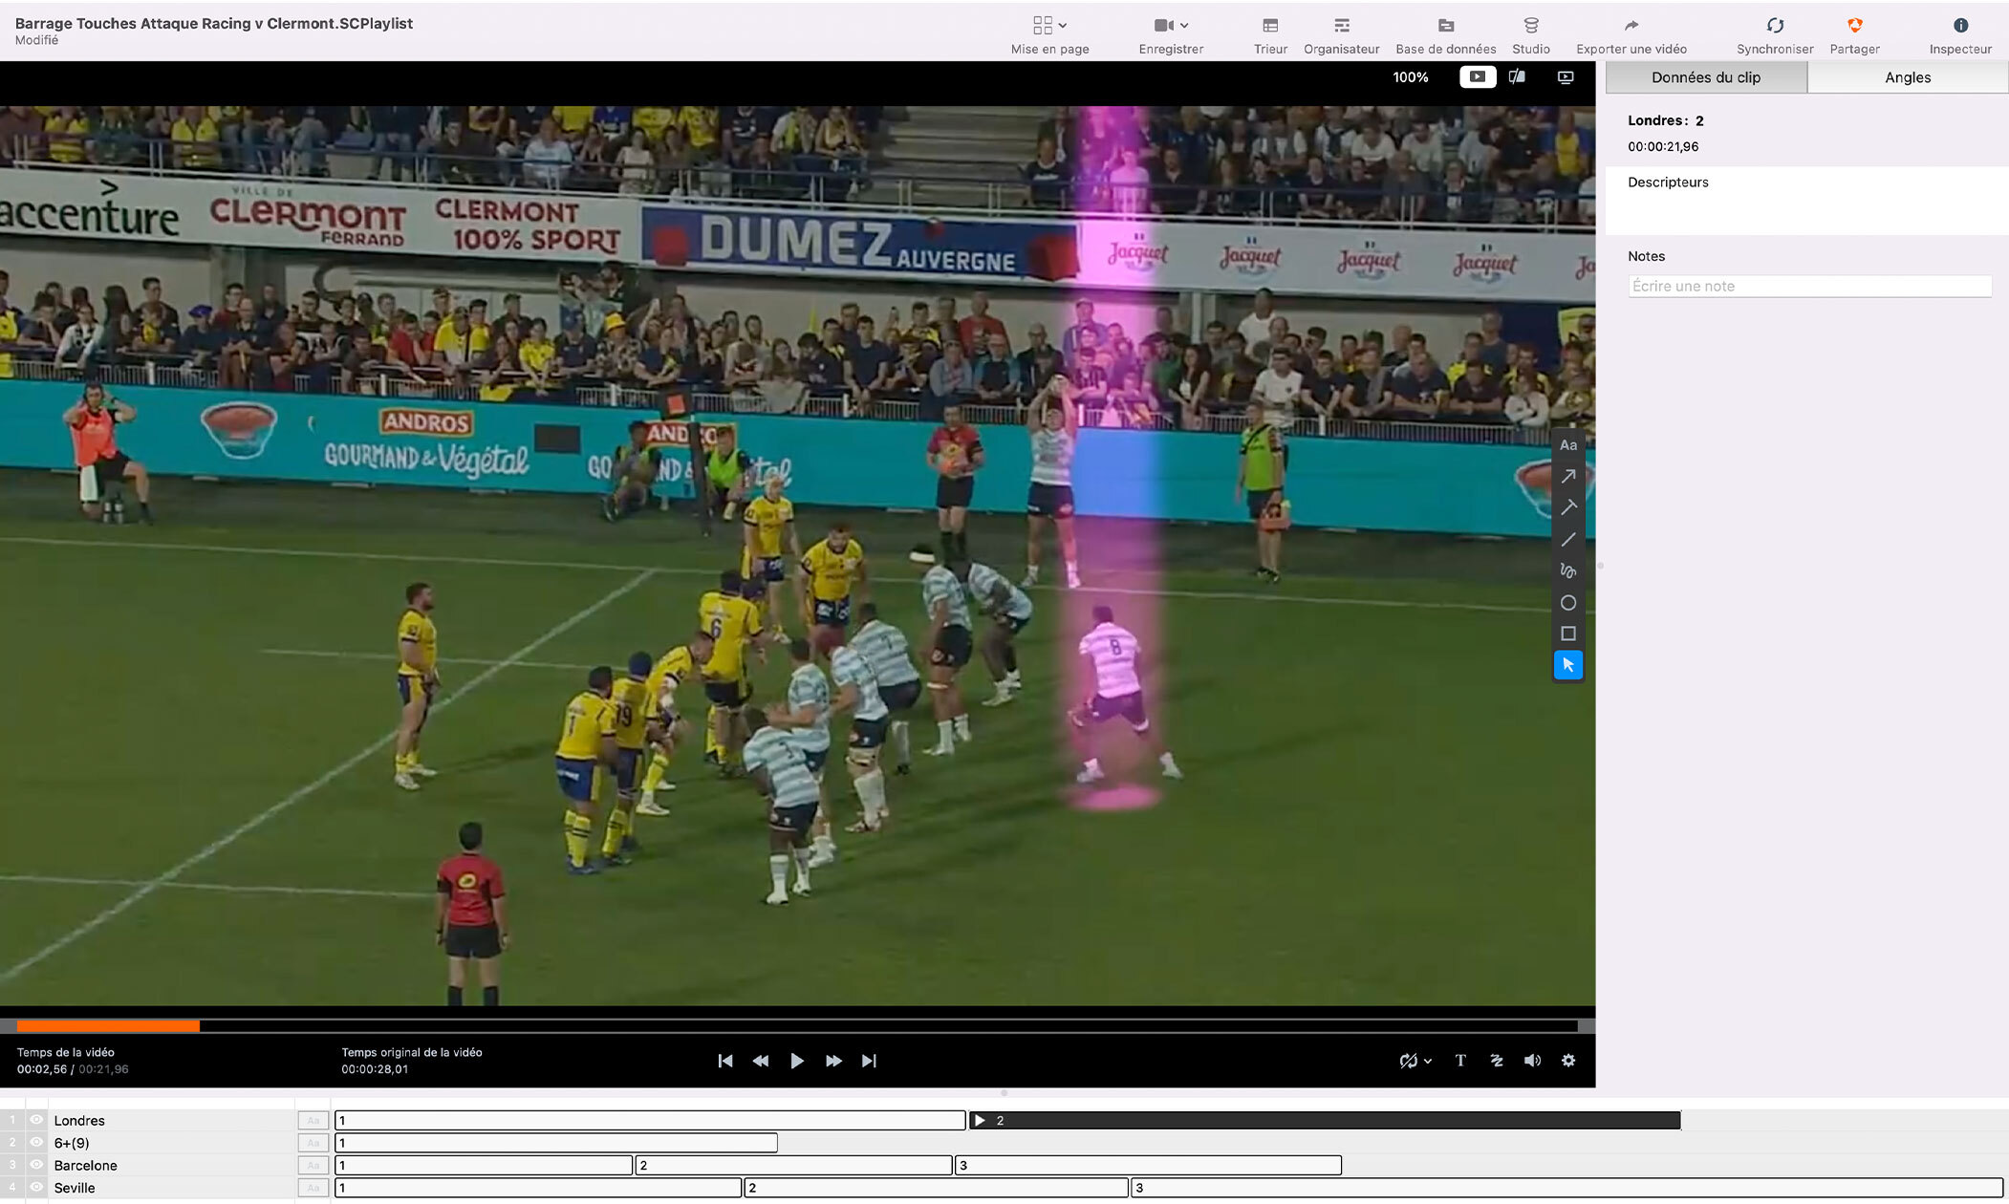
Task: Select the circle drawing tool
Action: coord(1567,603)
